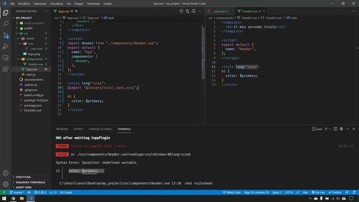This screenshot has height=202, width=359.
Task: Switch to the OUTPUT panel tab
Action: tap(79, 129)
